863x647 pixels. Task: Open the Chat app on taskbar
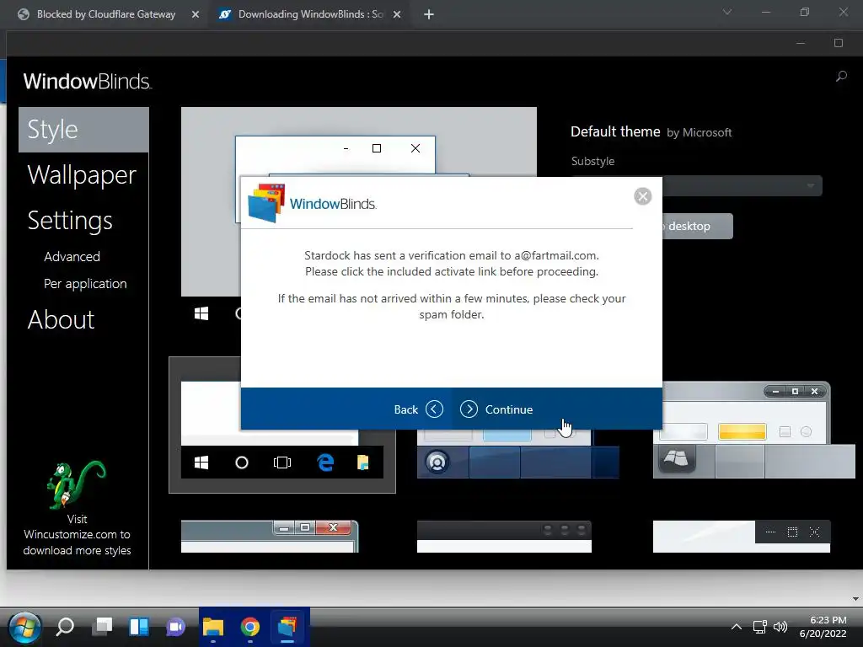tap(175, 627)
